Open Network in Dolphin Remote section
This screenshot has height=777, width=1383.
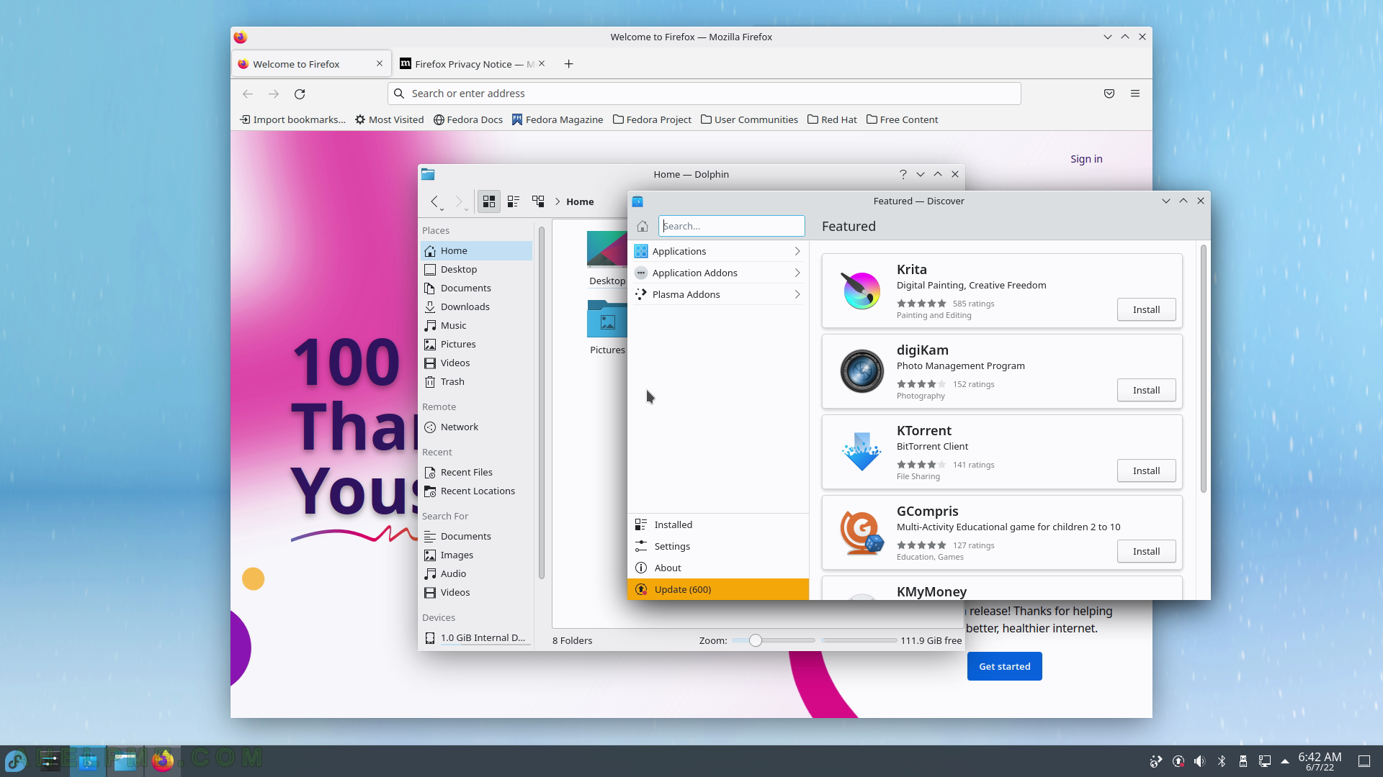(x=476, y=427)
